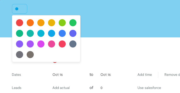Image resolution: width=180 pixels, height=93 pixels.
Task: Select the pink color swatch
Action: [x=52, y=44]
